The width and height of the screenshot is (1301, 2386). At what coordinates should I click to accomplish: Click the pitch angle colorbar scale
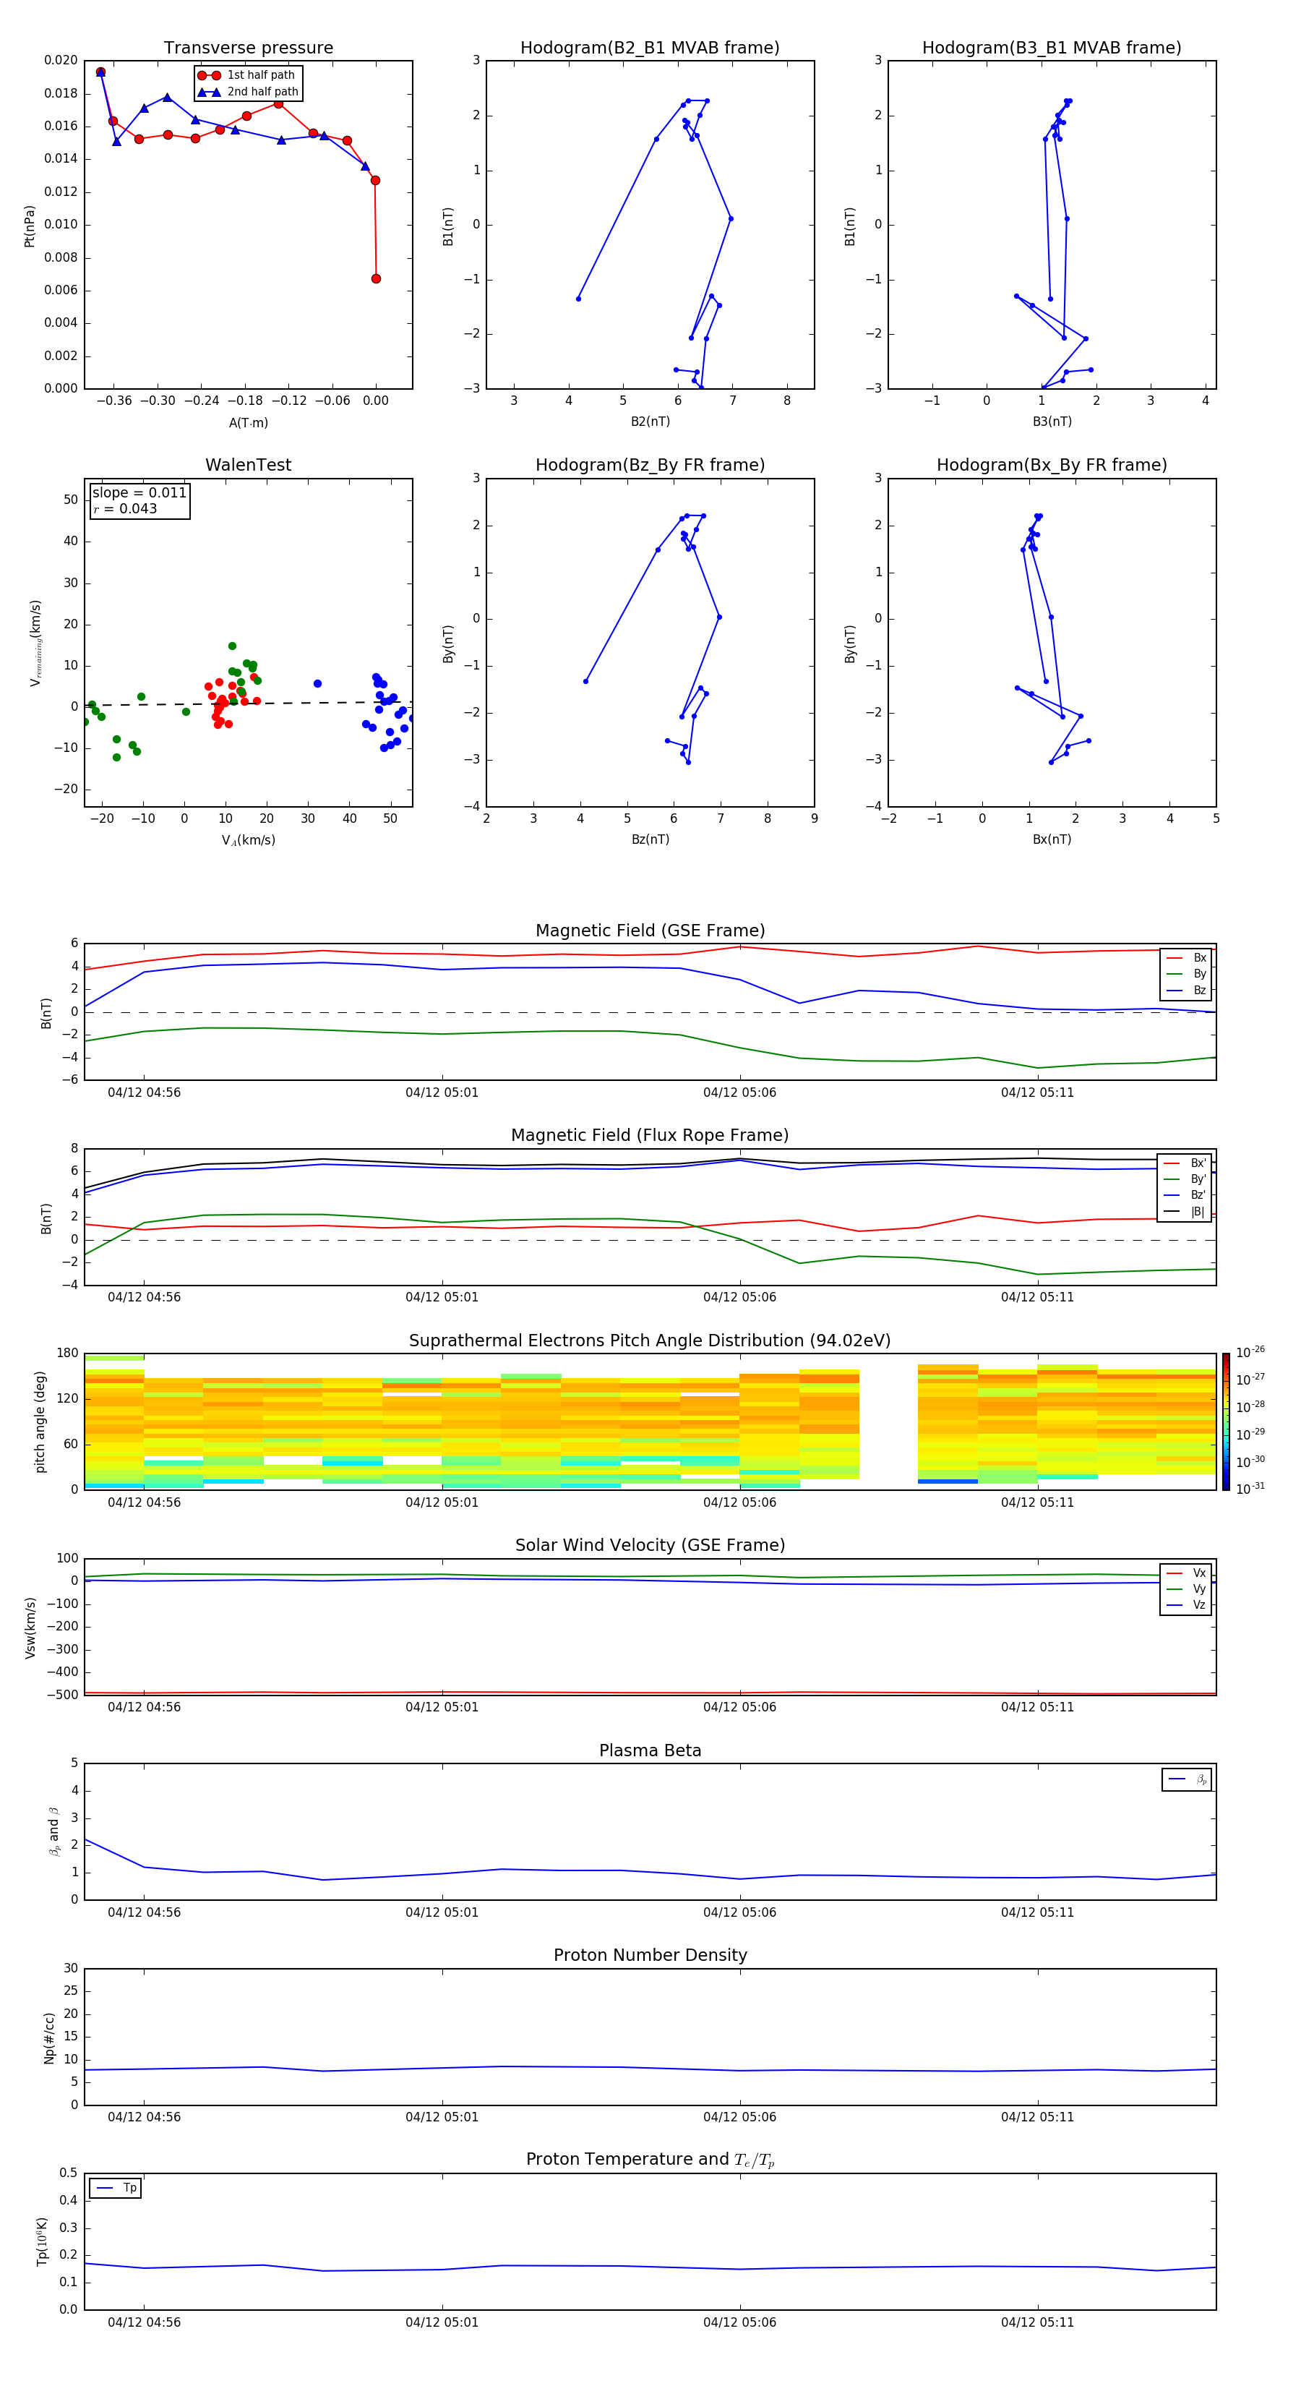(1226, 1421)
